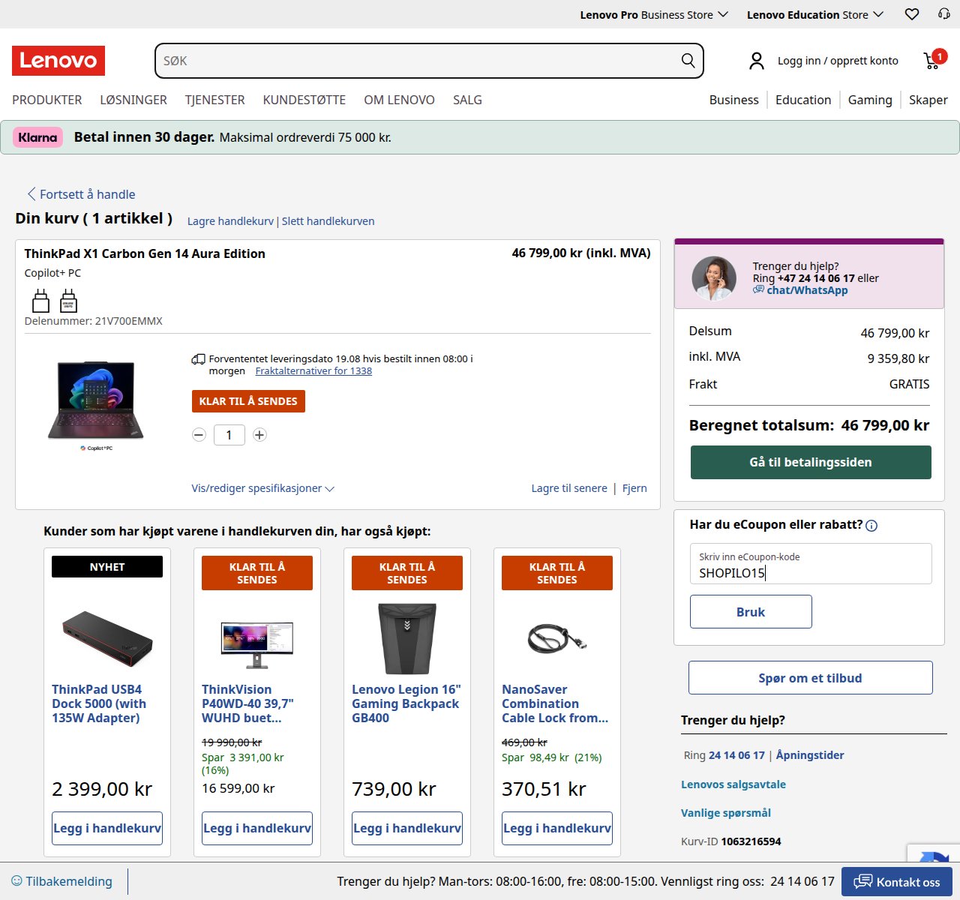This screenshot has height=900, width=960.
Task: Select the Education tab
Action: [x=803, y=100]
